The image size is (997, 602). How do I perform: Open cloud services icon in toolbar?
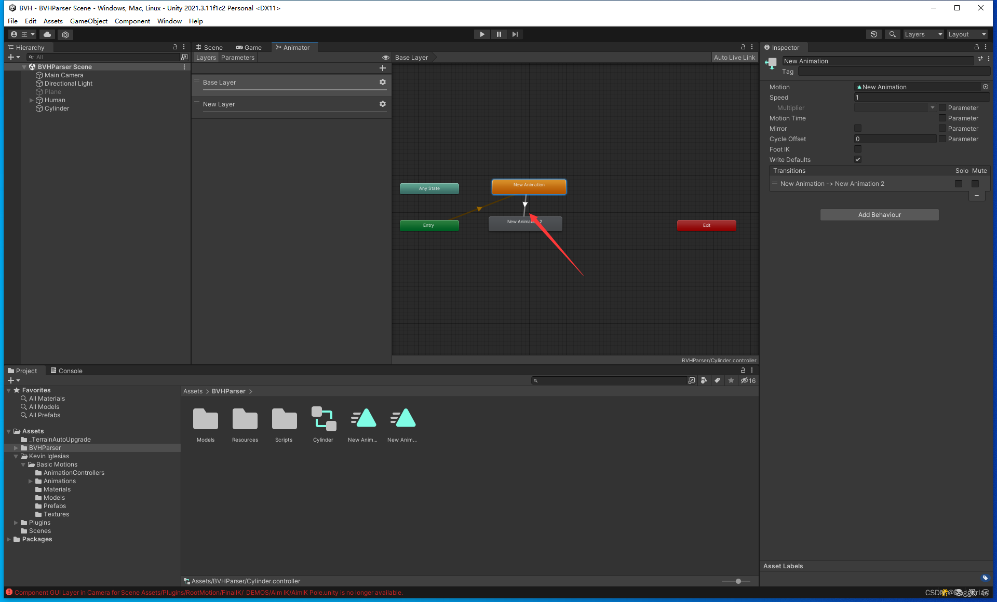(47, 34)
